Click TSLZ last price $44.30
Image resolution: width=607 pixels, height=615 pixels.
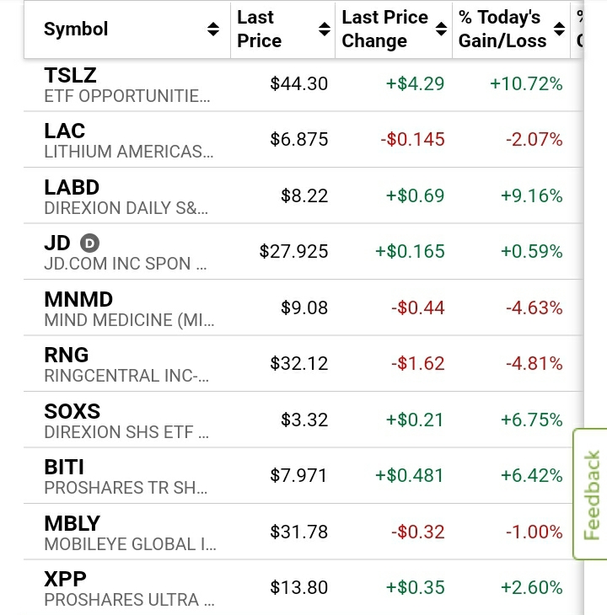coord(298,83)
